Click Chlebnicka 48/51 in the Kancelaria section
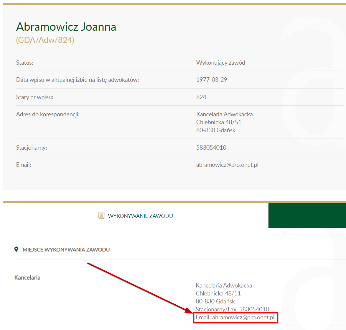 click(218, 293)
